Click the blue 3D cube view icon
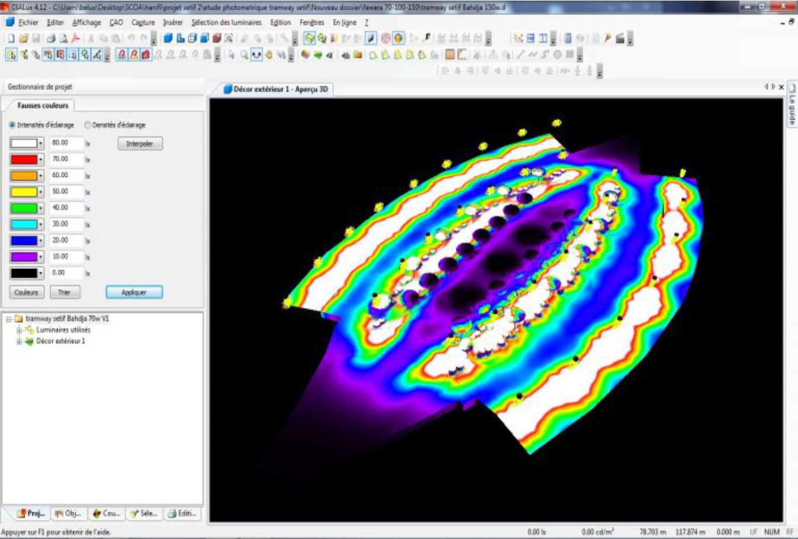Screen dimensions: 798x539 [x=168, y=38]
